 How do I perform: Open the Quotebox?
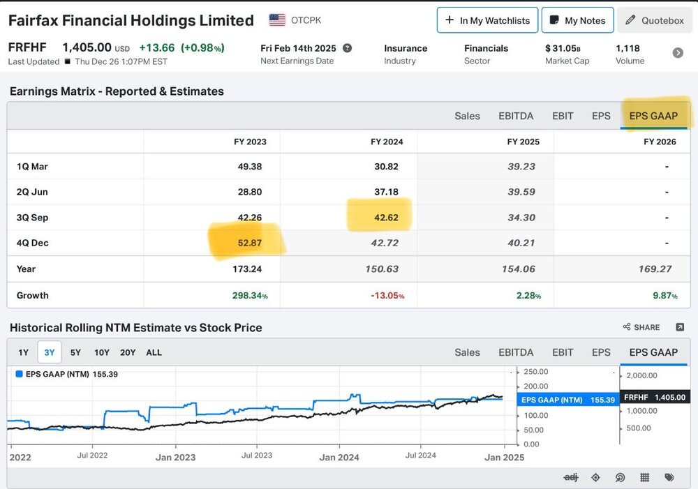(x=655, y=20)
